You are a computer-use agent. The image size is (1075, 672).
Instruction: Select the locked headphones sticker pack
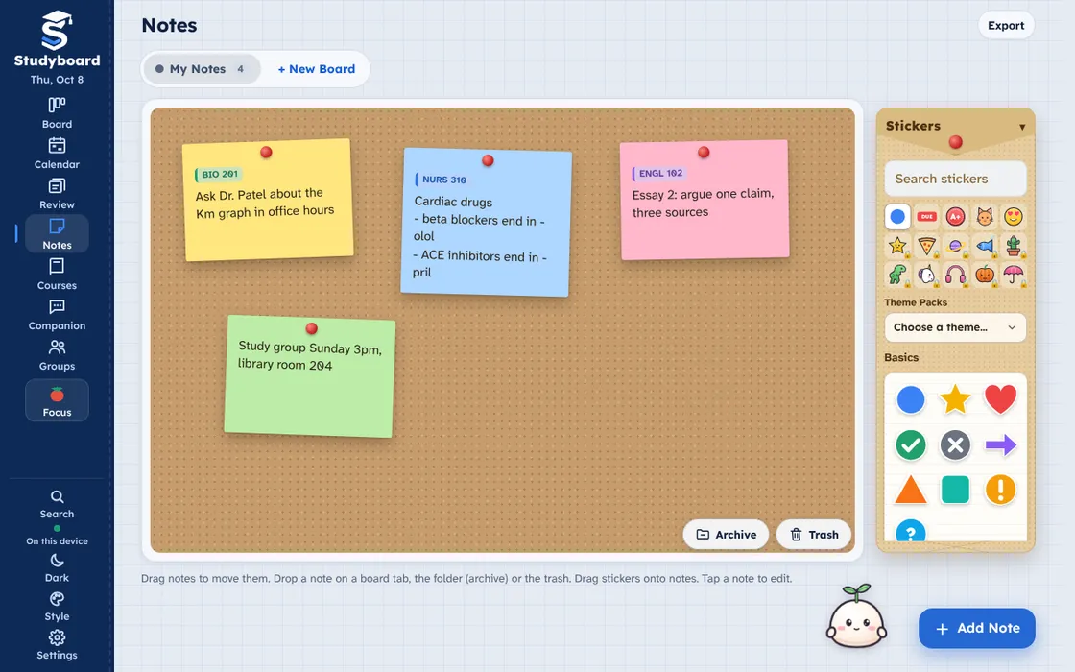click(x=955, y=275)
